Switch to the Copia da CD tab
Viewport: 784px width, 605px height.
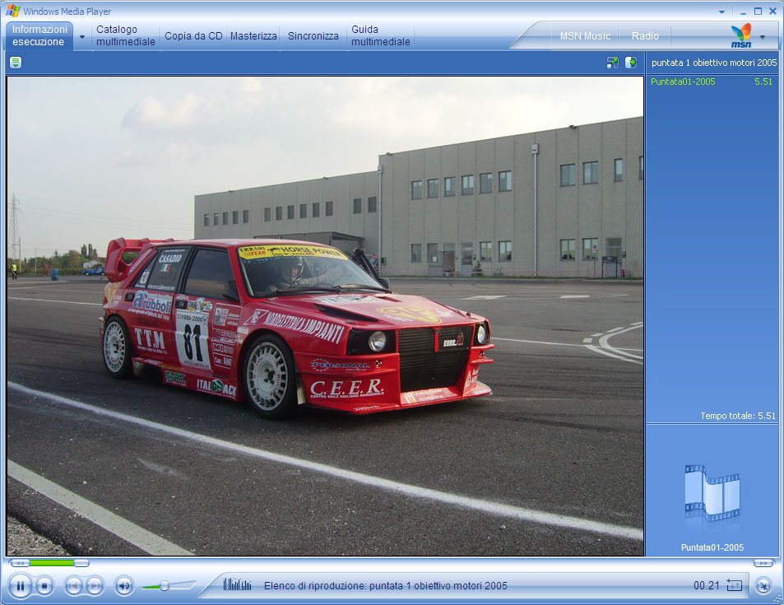click(193, 36)
